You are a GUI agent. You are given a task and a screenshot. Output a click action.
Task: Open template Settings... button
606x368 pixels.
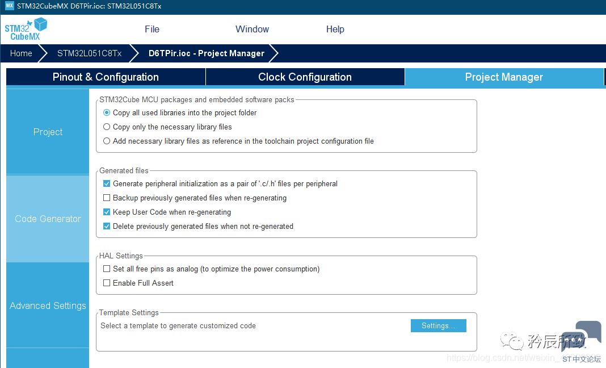pos(438,326)
